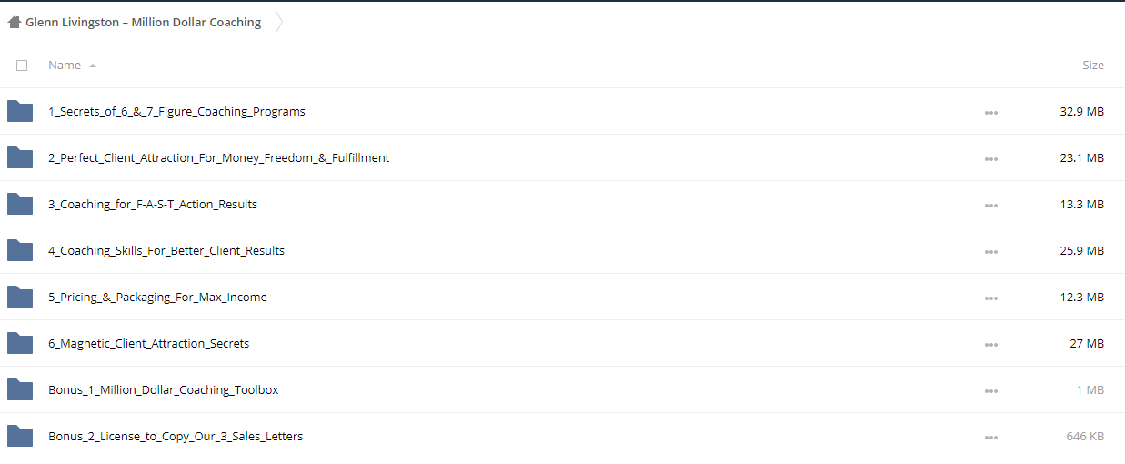Open more options for 4_Coaching_Skills folder
The width and height of the screenshot is (1125, 464).
[x=990, y=252]
